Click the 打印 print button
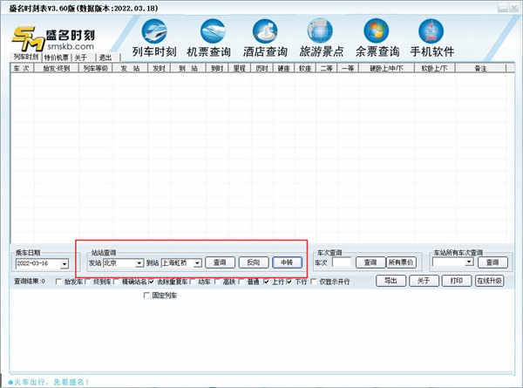The width and height of the screenshot is (523, 388). 457,281
